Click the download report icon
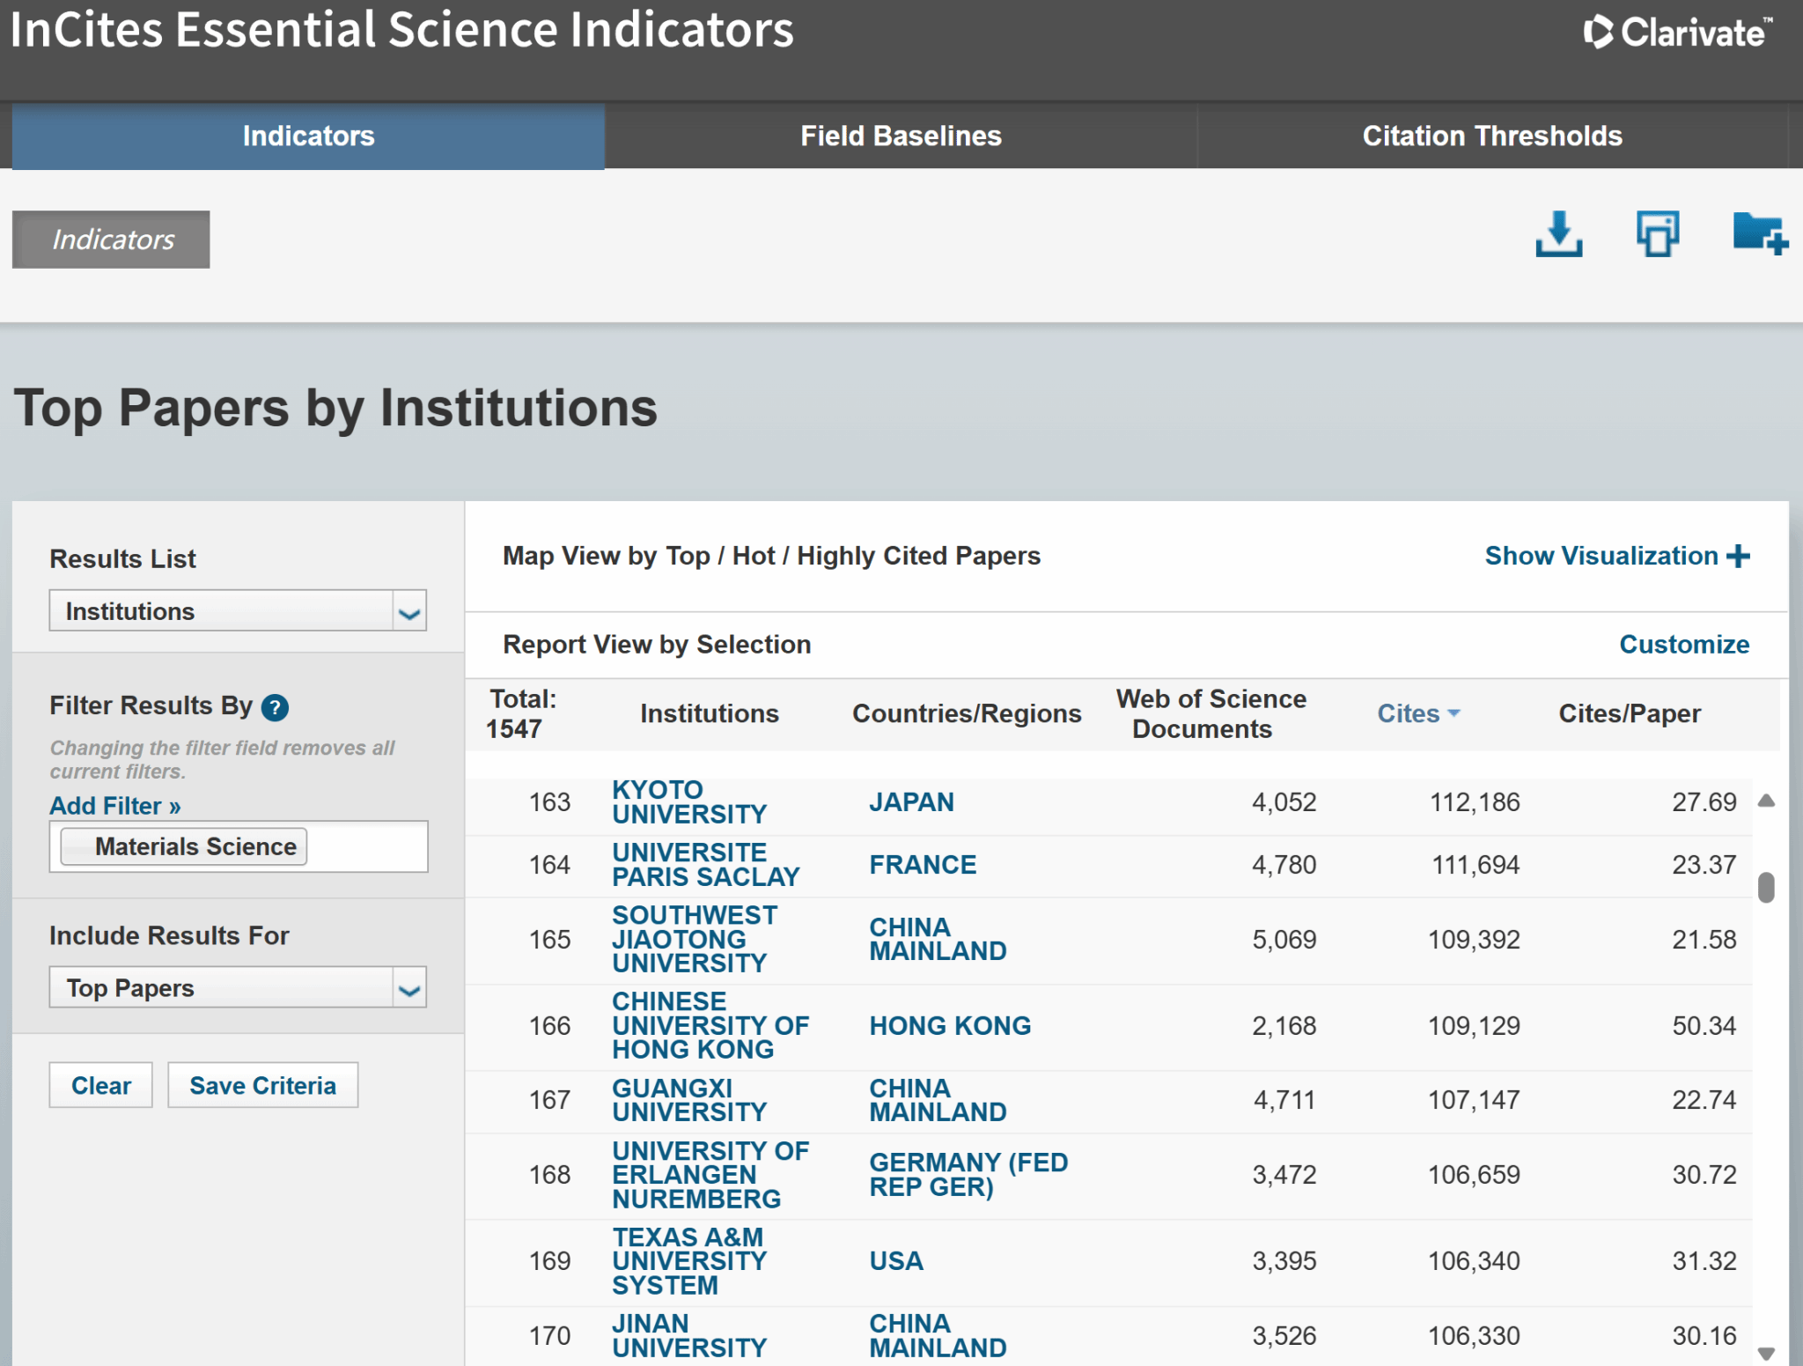 click(x=1558, y=234)
